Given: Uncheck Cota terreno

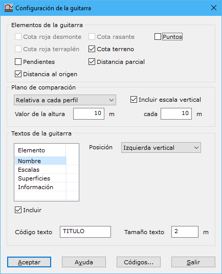Looking at the screenshot, I should pyautogui.click(x=92, y=49).
